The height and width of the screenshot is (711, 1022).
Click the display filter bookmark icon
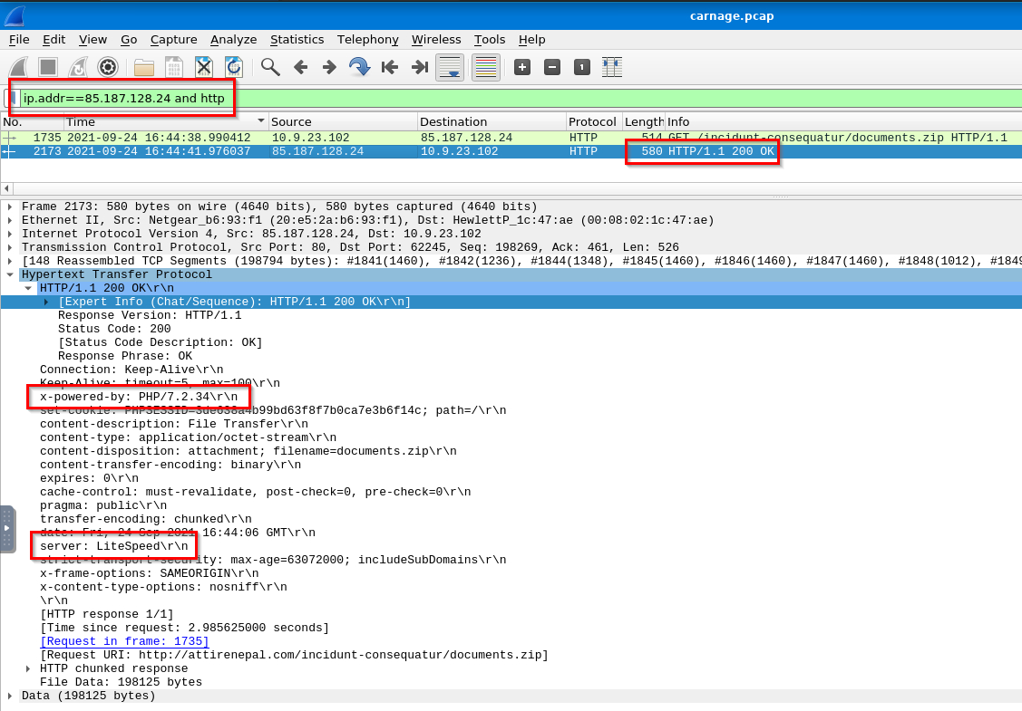[13, 98]
